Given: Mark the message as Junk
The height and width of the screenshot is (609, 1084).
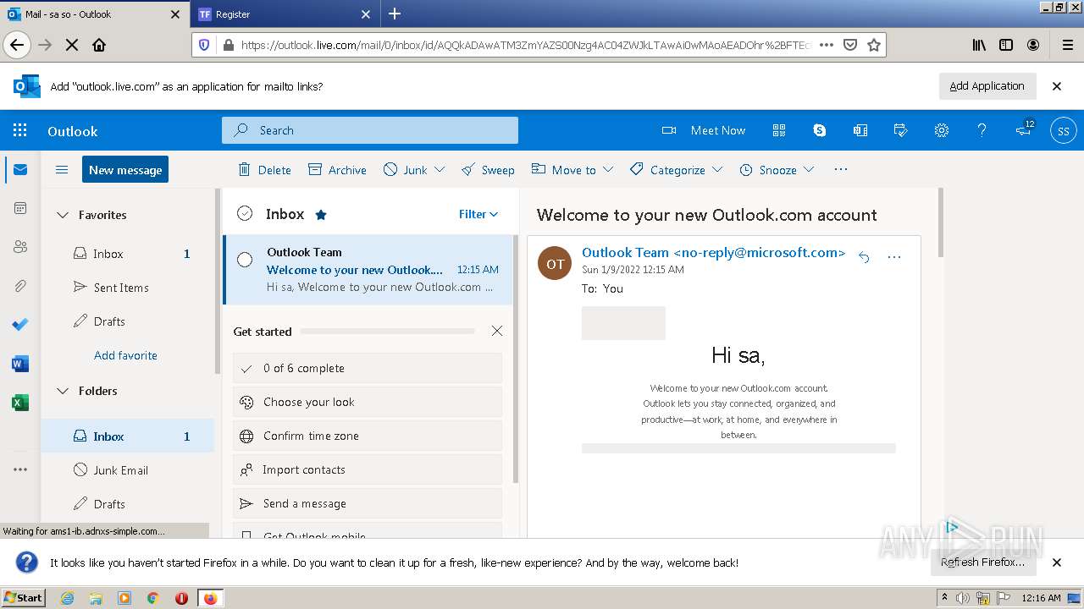Looking at the screenshot, I should 405,170.
